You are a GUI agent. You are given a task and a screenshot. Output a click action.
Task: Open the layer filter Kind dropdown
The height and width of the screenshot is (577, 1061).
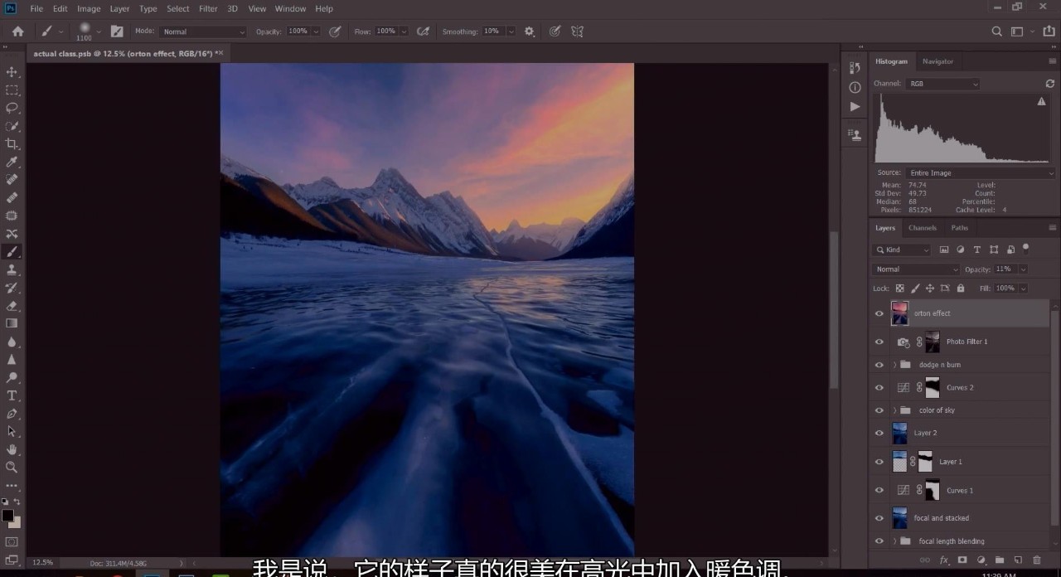[902, 250]
